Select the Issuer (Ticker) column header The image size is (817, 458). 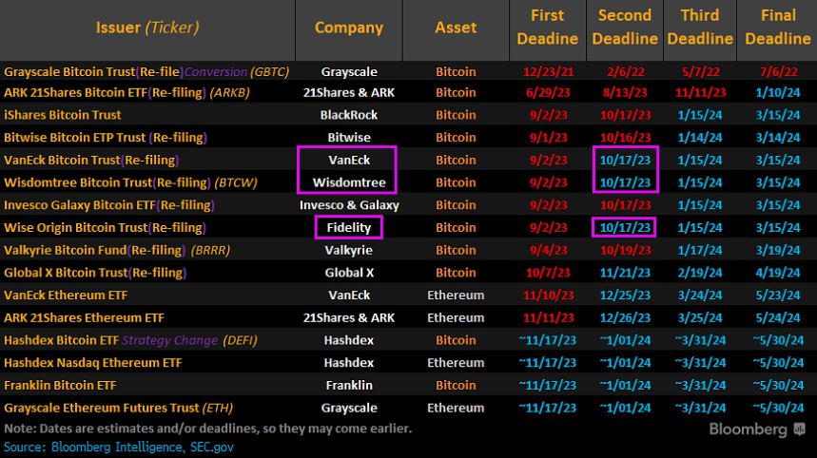[x=147, y=28]
